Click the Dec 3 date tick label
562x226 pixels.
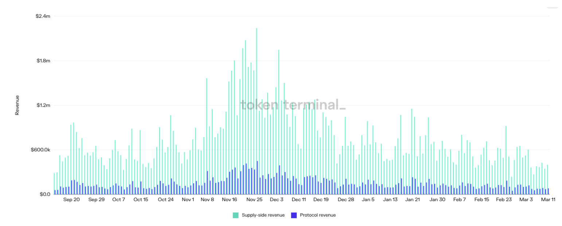(x=277, y=200)
